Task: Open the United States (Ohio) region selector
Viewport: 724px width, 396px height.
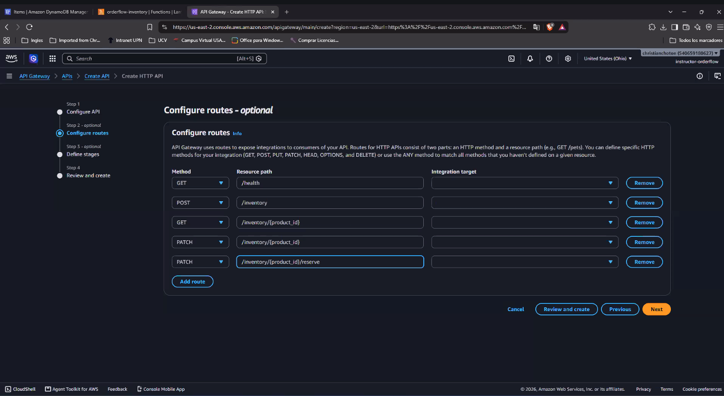Action: [x=608, y=58]
